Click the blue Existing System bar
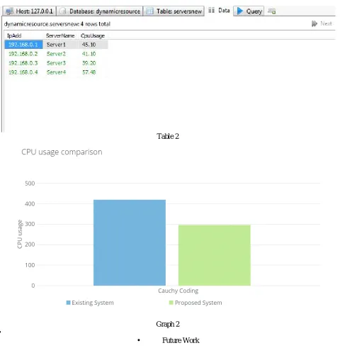Image resolution: width=340 pixels, height=348 pixels. (130, 242)
